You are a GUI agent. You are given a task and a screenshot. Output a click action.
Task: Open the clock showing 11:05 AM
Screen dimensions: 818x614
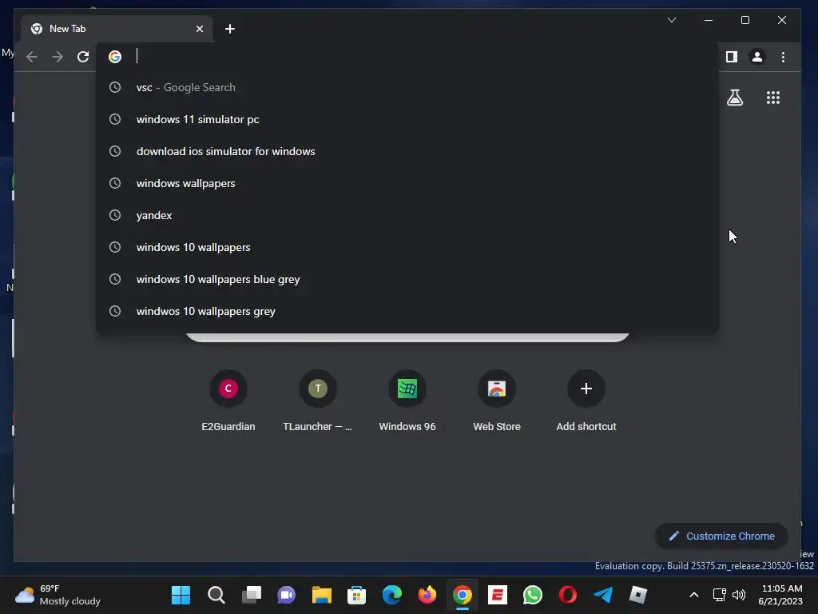[x=780, y=595]
